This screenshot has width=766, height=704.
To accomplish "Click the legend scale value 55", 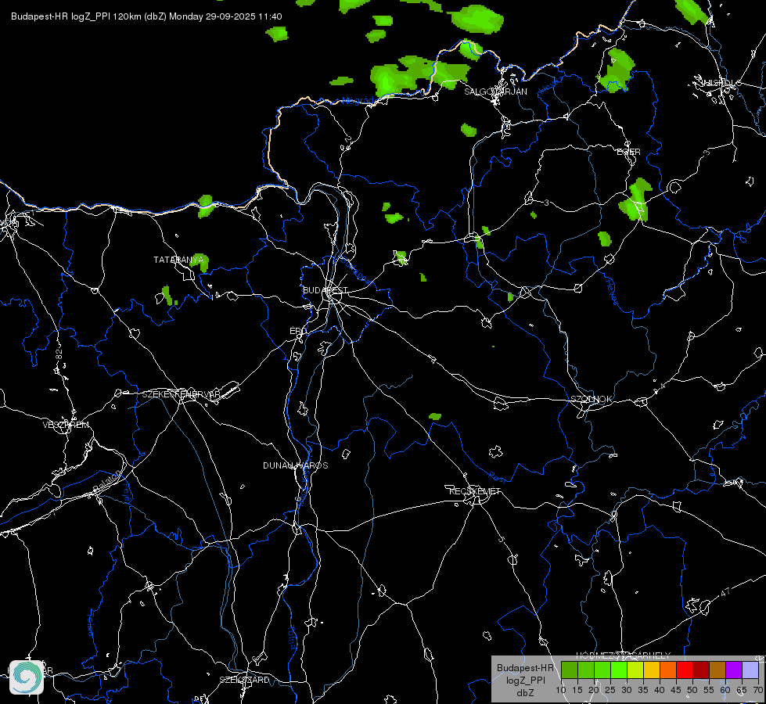I will (x=708, y=691).
